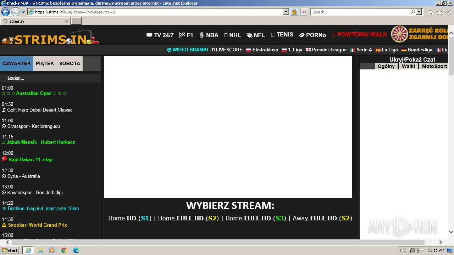The width and height of the screenshot is (454, 255).
Task: Open the search provider dropdown
Action: (419, 12)
